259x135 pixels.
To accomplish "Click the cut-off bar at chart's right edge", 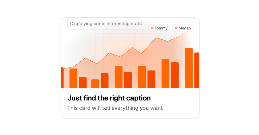I will click(x=197, y=70).
